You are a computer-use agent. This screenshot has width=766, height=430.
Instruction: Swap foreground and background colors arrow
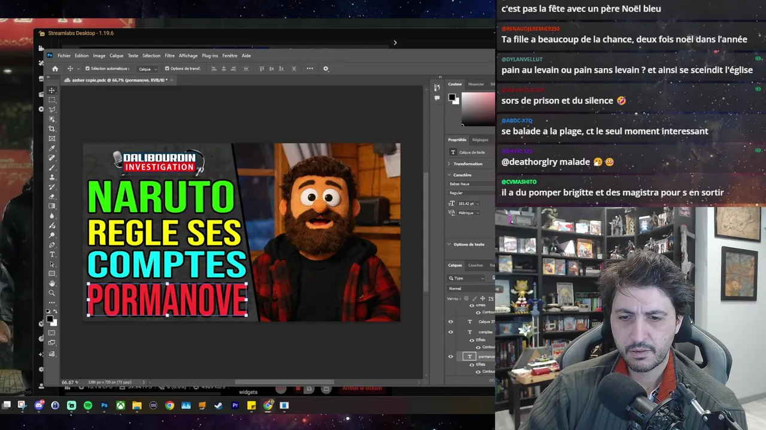coord(56,311)
